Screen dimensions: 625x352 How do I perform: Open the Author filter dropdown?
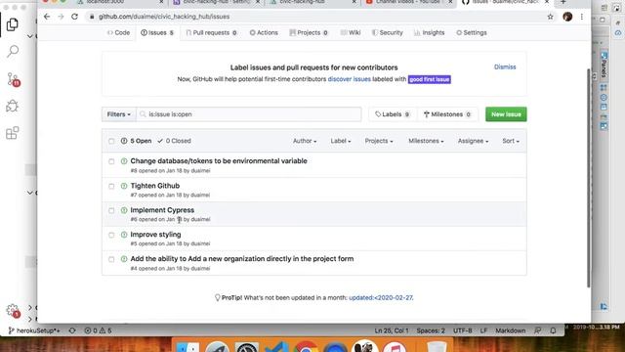click(305, 141)
